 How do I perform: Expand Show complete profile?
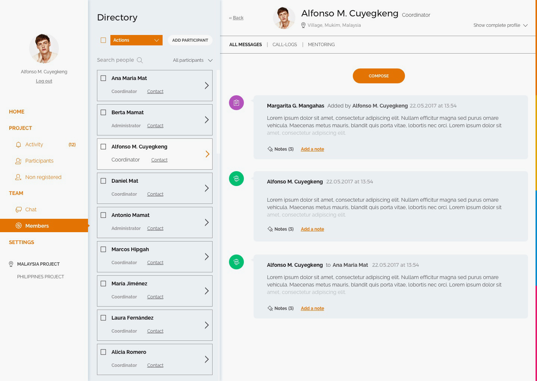pyautogui.click(x=500, y=25)
